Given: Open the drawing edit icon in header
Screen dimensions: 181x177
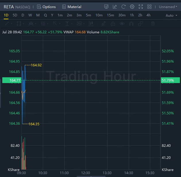Looking at the screenshot, I should point(115,7).
